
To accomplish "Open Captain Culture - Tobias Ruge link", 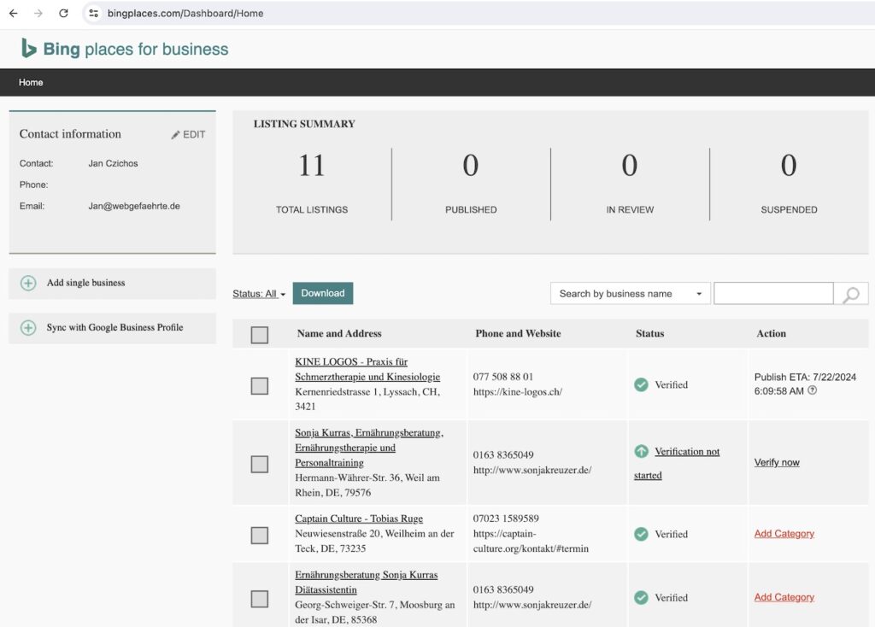I will 359,519.
